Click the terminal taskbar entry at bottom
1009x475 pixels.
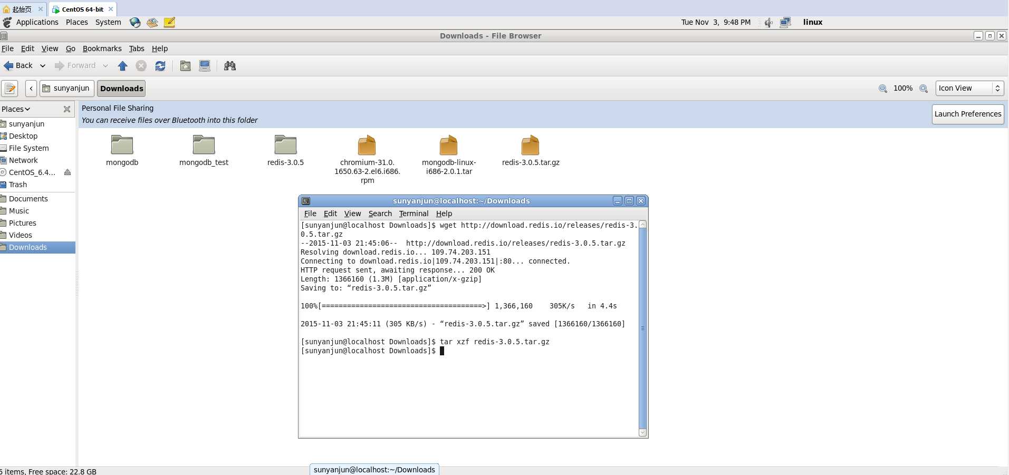point(374,470)
